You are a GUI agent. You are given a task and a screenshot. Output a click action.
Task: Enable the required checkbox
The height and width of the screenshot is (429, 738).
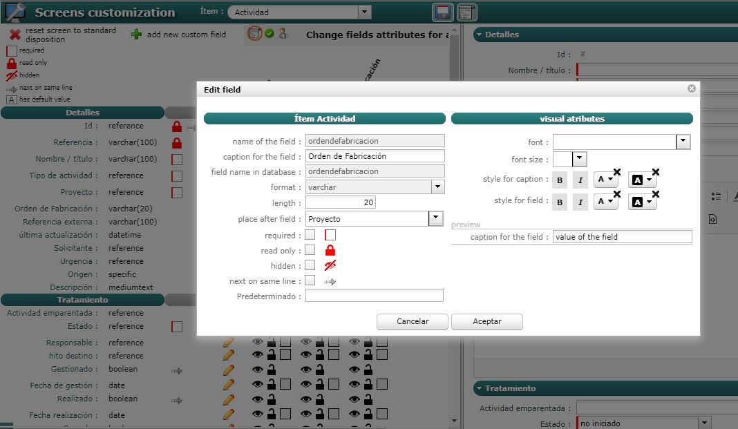point(310,236)
